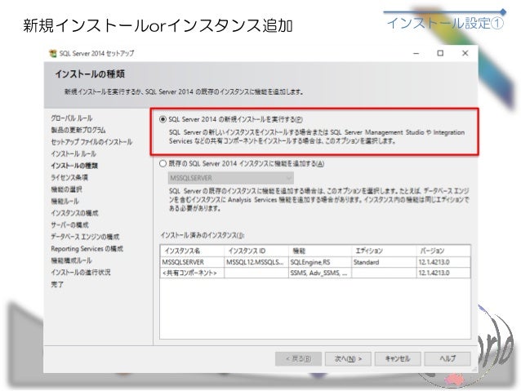Click the version 12.1.4213.0 cell in MSSQLSERVER row
Image resolution: width=521 pixels, height=391 pixels.
[443, 262]
